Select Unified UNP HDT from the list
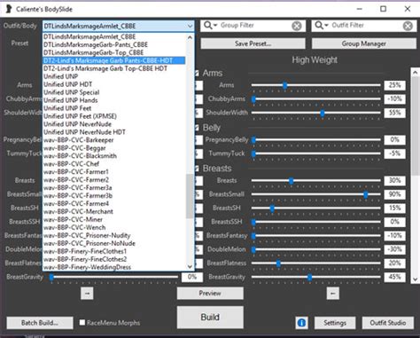Screen dimensions: 420x338 coord(68,84)
